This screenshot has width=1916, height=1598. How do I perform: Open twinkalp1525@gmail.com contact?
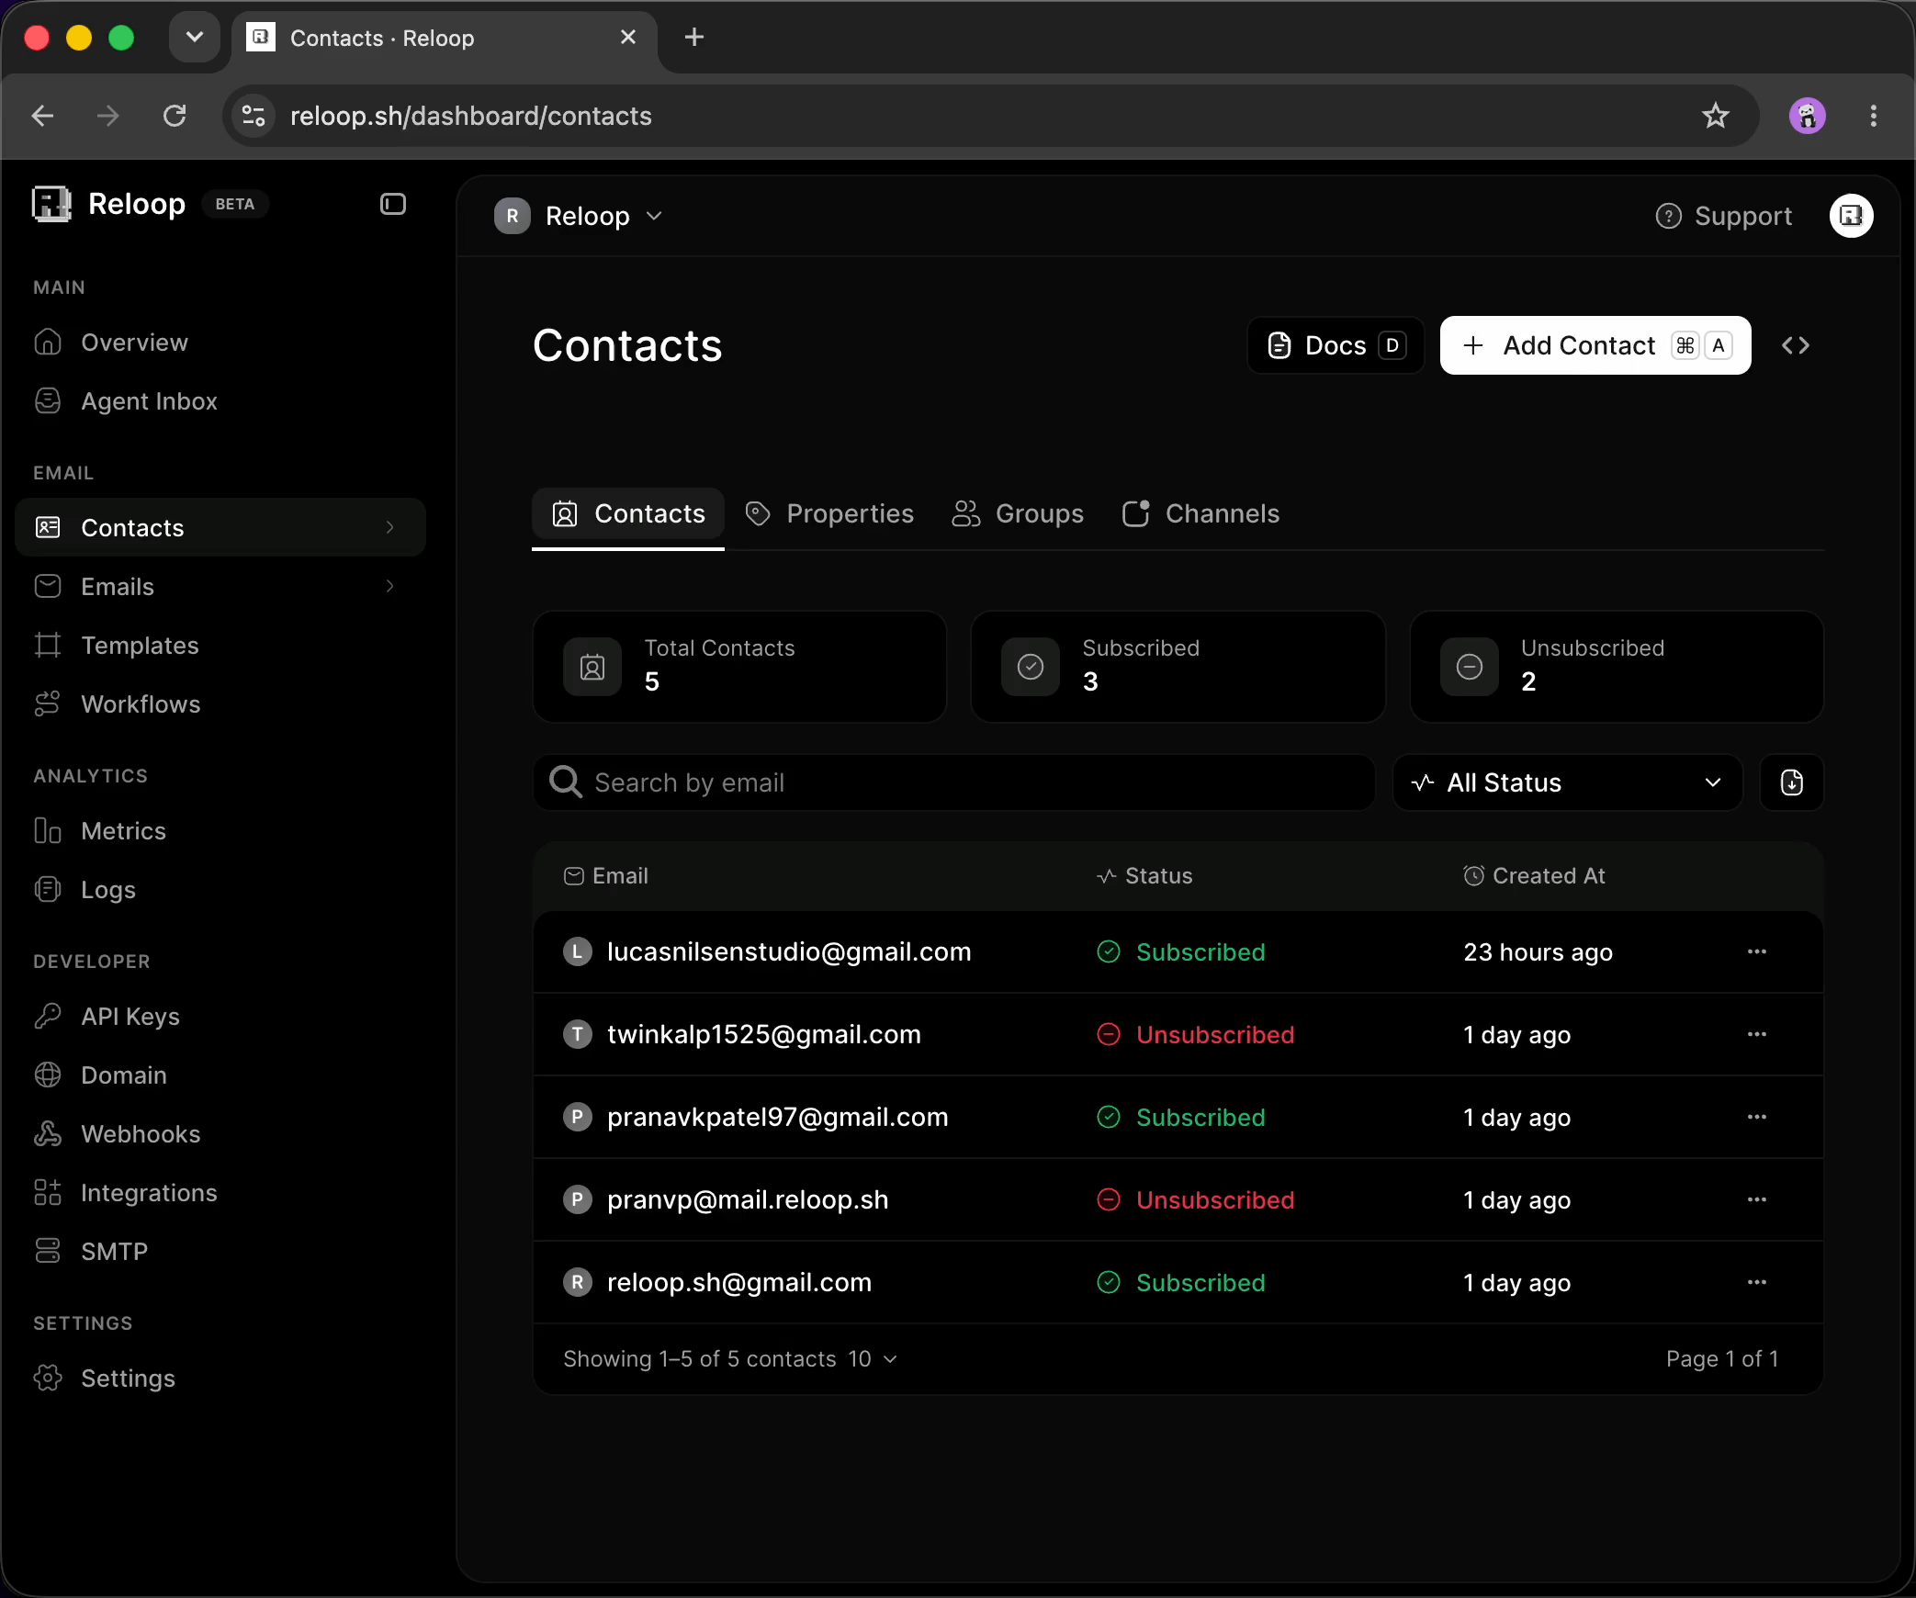[x=764, y=1034]
